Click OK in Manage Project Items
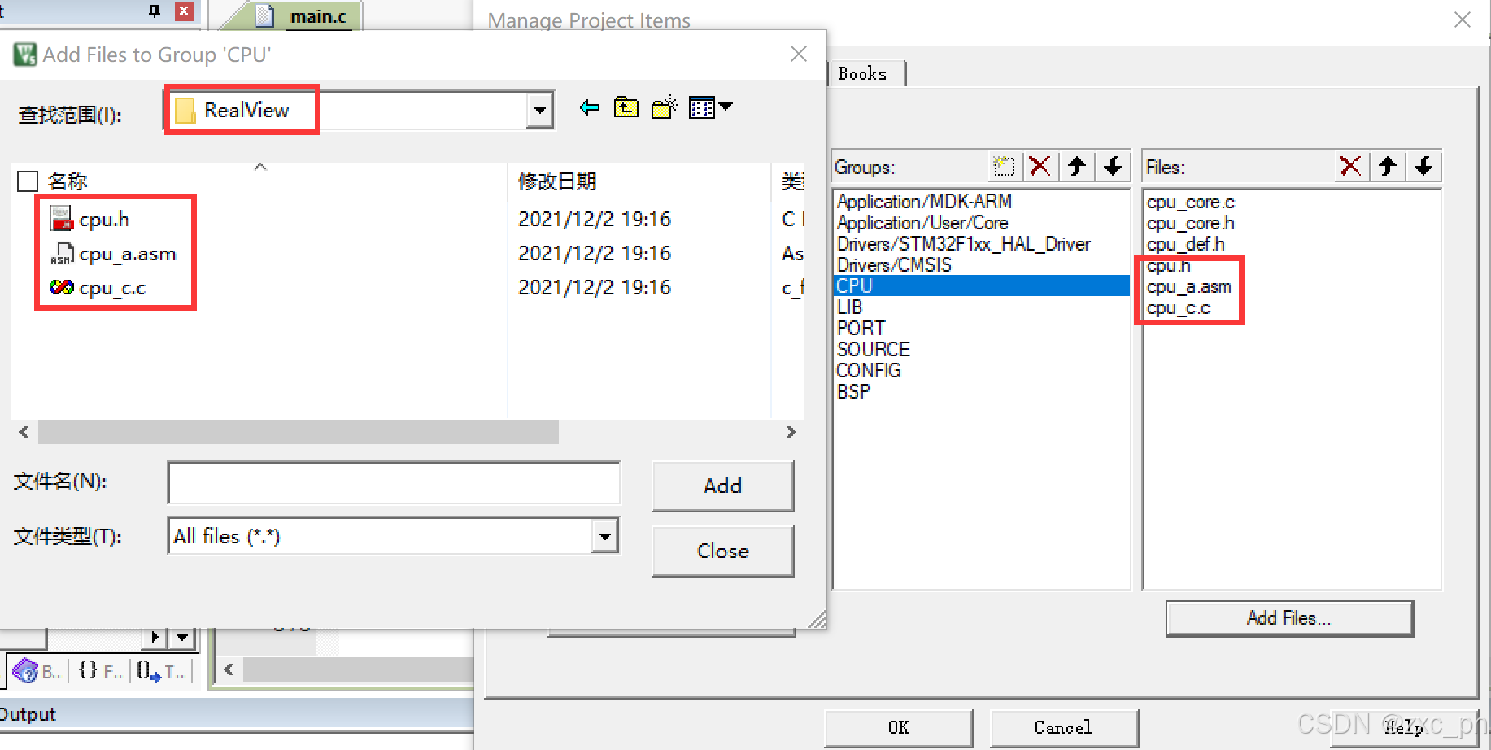The height and width of the screenshot is (750, 1491). pos(898,727)
